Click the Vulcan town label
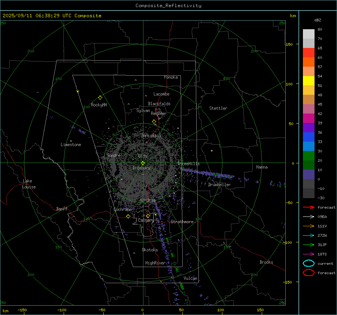Screen dimensions: 337x315 point(191,278)
